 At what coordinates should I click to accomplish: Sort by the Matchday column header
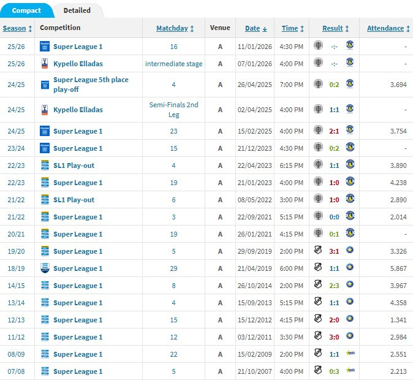[175, 28]
